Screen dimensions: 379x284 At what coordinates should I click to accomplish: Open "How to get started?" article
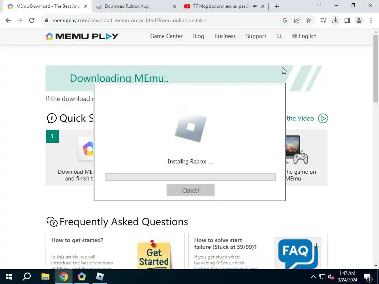[77, 240]
